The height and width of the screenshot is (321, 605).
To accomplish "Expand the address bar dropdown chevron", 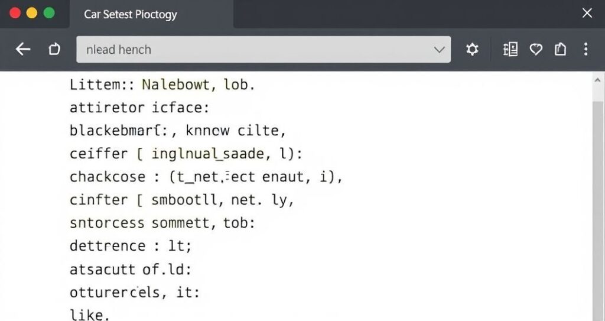I will click(439, 50).
